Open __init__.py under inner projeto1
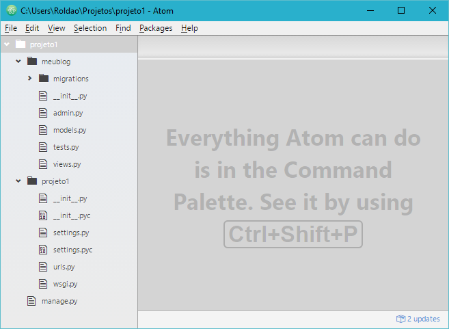449x329 pixels. click(x=70, y=198)
